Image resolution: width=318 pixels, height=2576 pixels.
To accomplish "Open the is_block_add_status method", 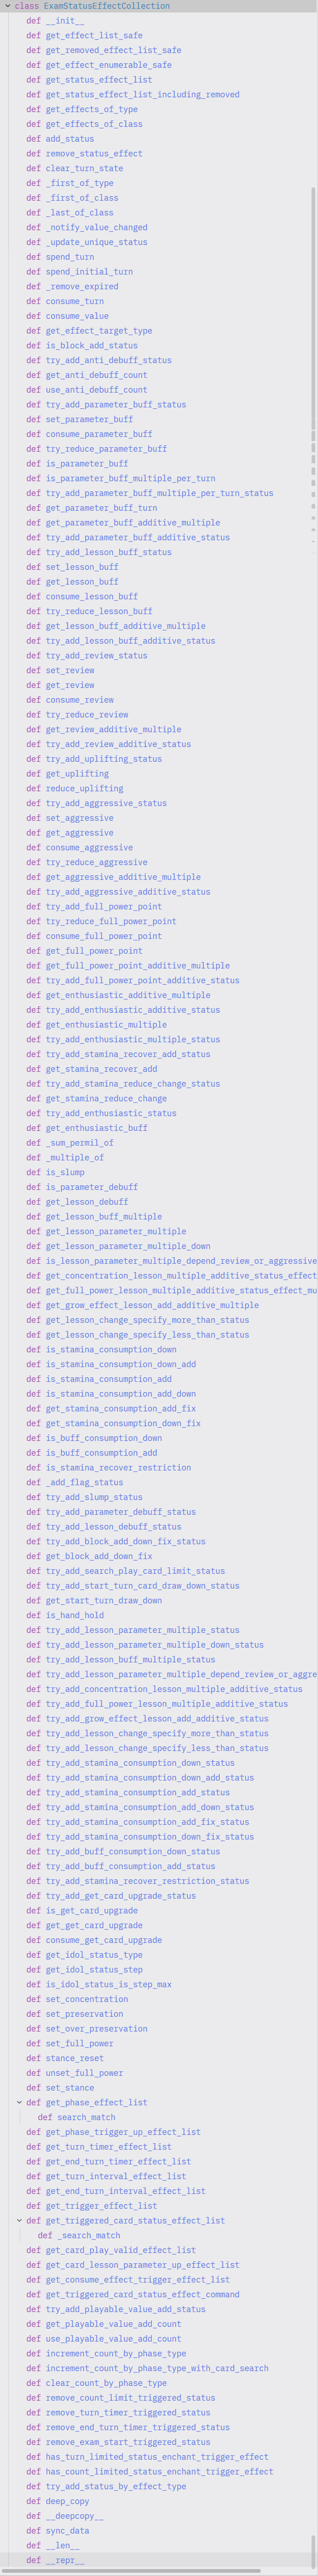I will pyautogui.click(x=91, y=345).
